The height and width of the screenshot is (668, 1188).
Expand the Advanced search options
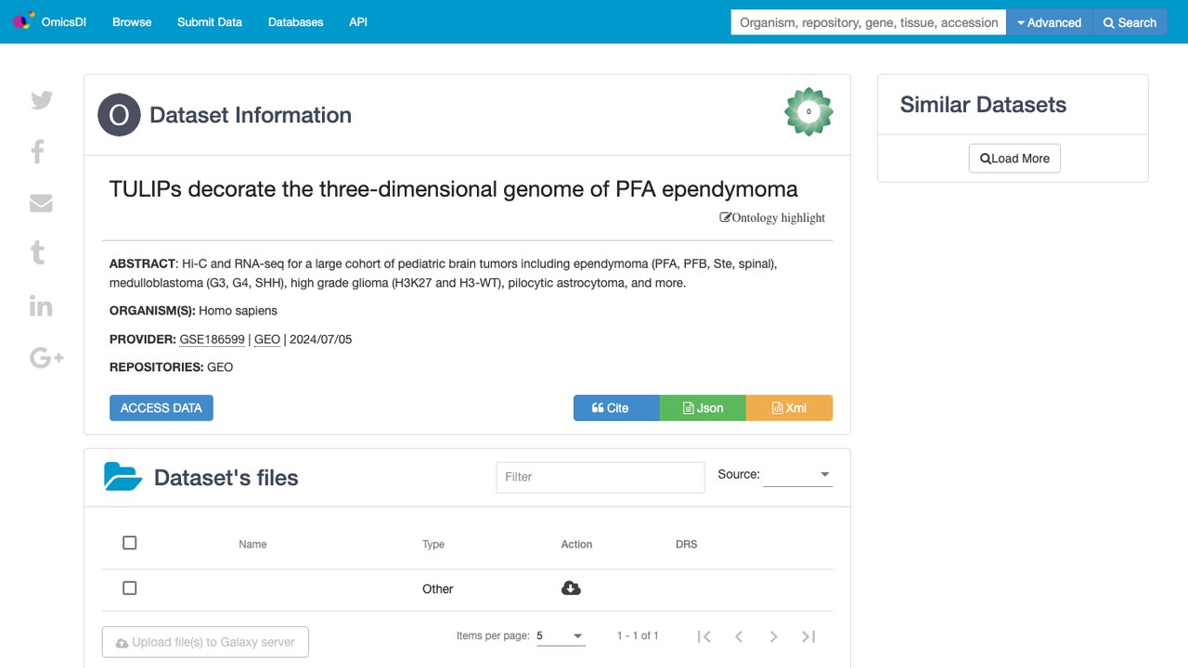(x=1050, y=22)
